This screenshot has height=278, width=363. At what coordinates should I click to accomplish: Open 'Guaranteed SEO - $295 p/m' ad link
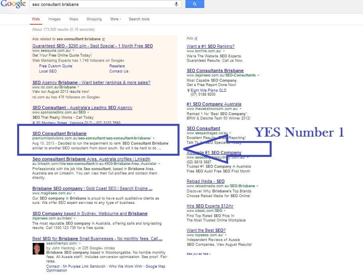click(93, 46)
